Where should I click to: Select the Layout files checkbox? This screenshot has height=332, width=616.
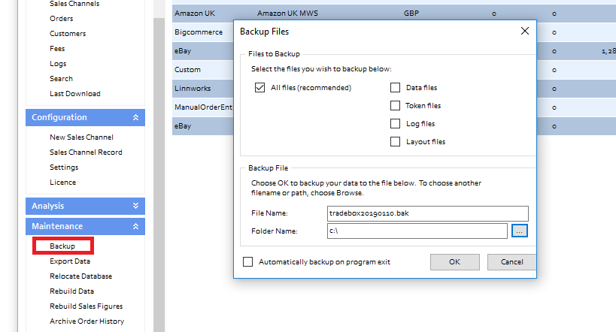pyautogui.click(x=395, y=142)
